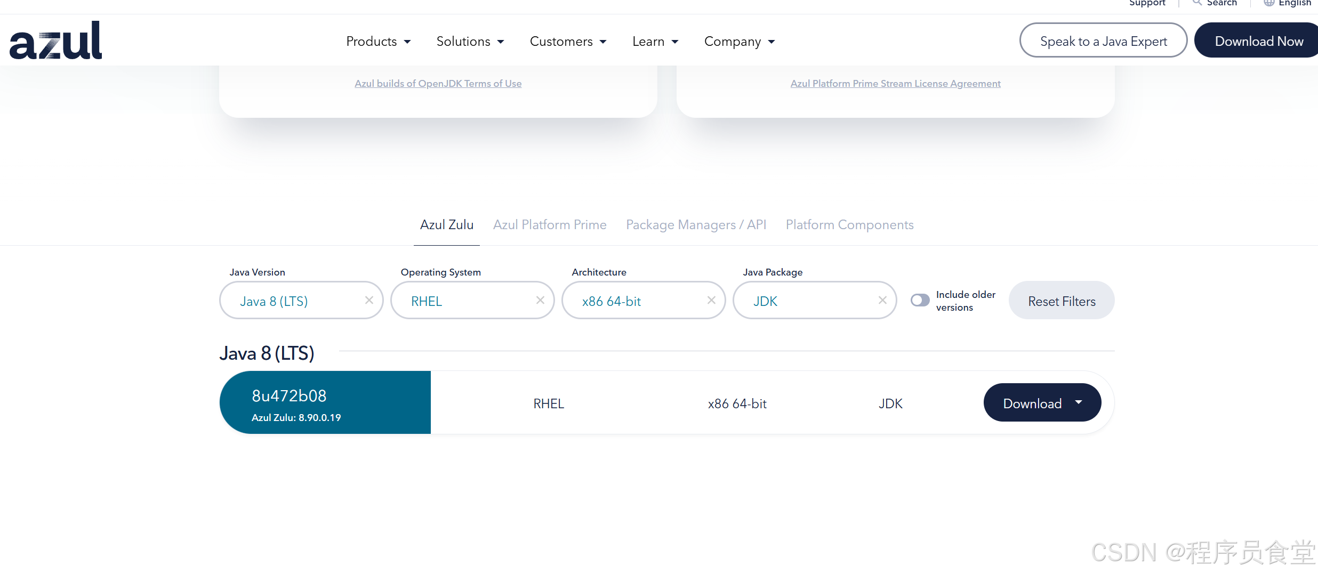
Task: Click the JDK cell in result row
Action: tap(890, 403)
